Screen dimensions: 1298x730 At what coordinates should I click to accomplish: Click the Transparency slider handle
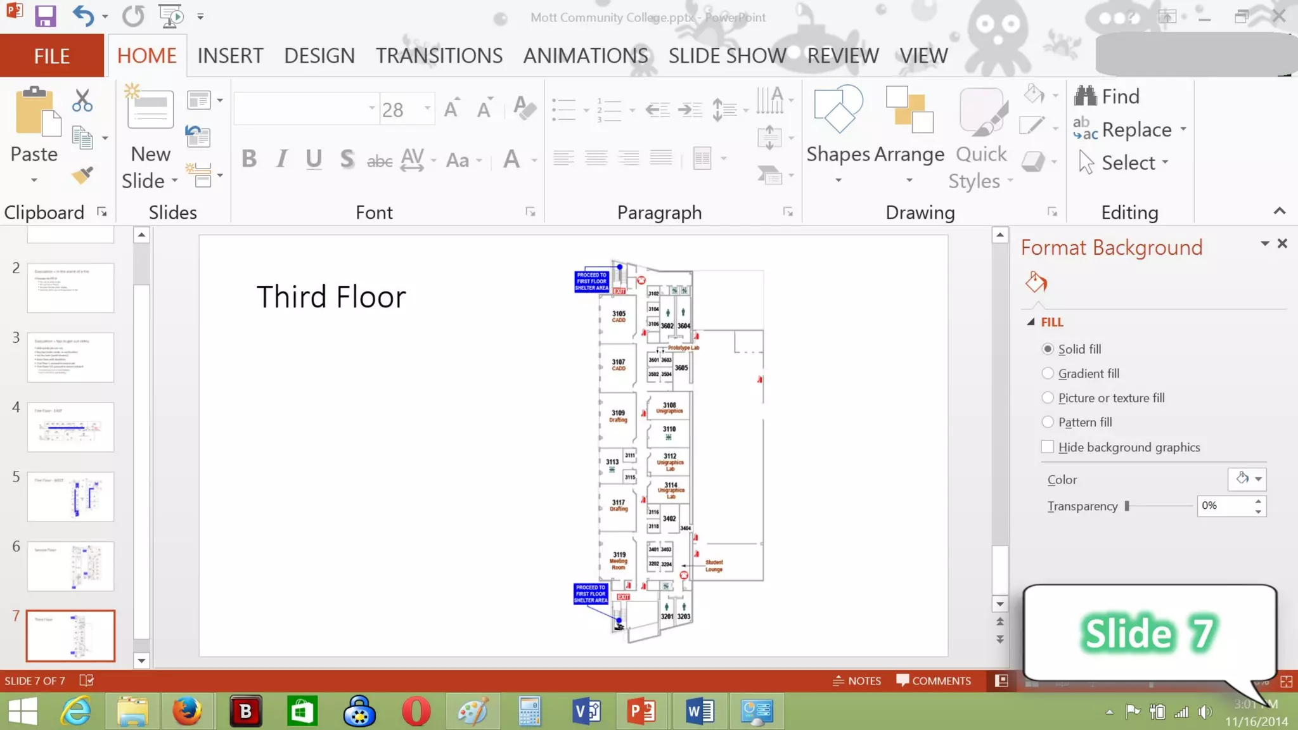[x=1127, y=506]
